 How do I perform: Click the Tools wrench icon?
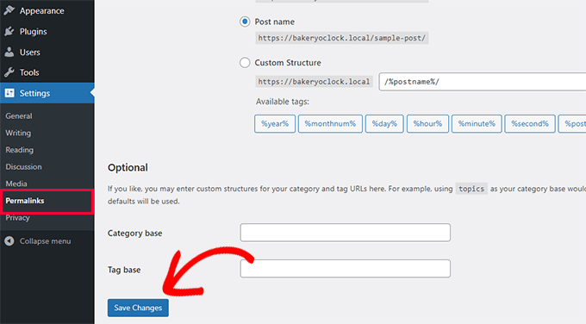9,72
